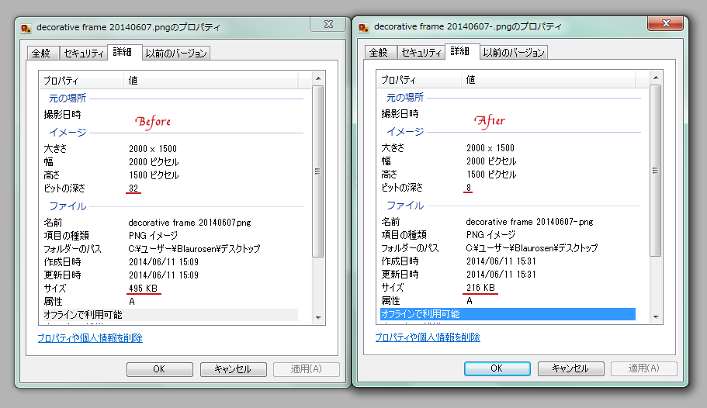
Task: Open セキュリティ tab in right window
Action: click(x=421, y=52)
